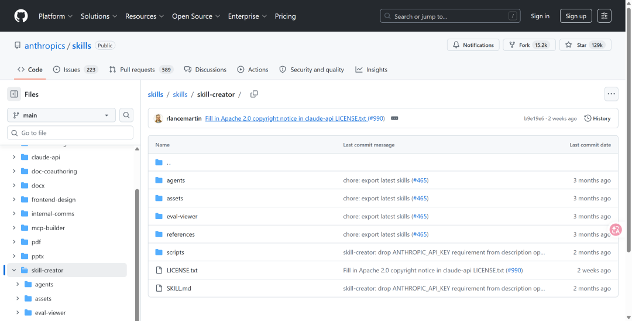The width and height of the screenshot is (632, 321).
Task: Search this repository via magnifier button
Action: click(126, 115)
